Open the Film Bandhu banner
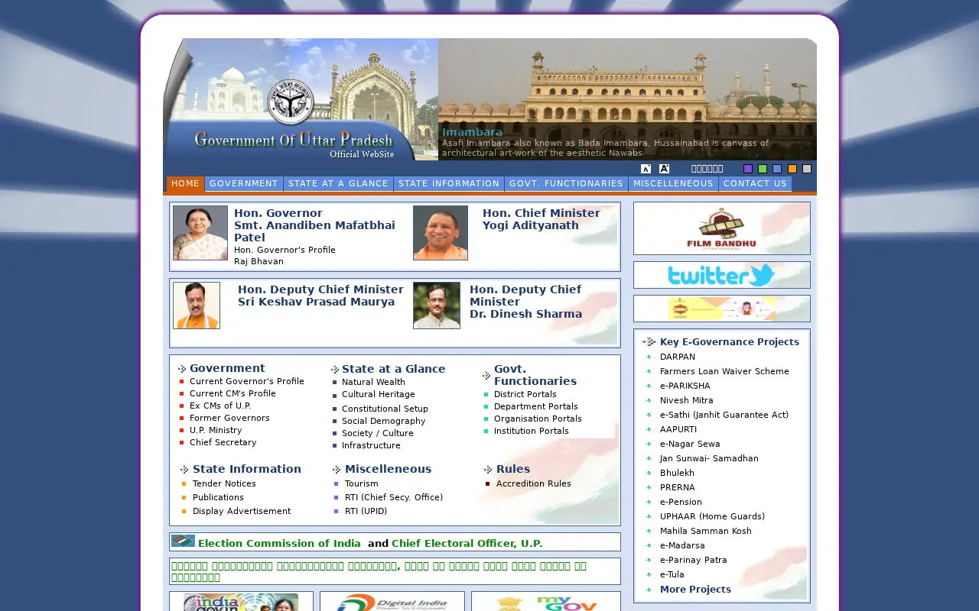The width and height of the screenshot is (979, 611). click(722, 228)
